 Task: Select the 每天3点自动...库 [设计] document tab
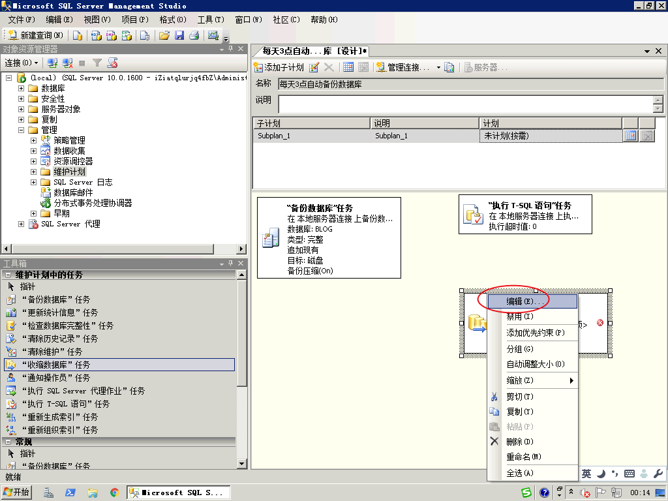click(x=313, y=51)
